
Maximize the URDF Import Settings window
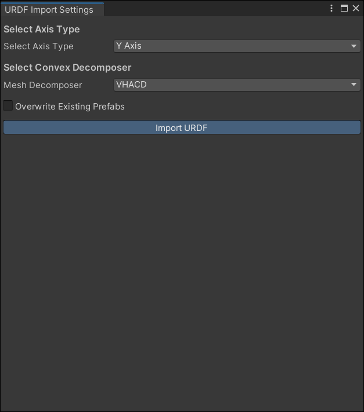pyautogui.click(x=344, y=8)
